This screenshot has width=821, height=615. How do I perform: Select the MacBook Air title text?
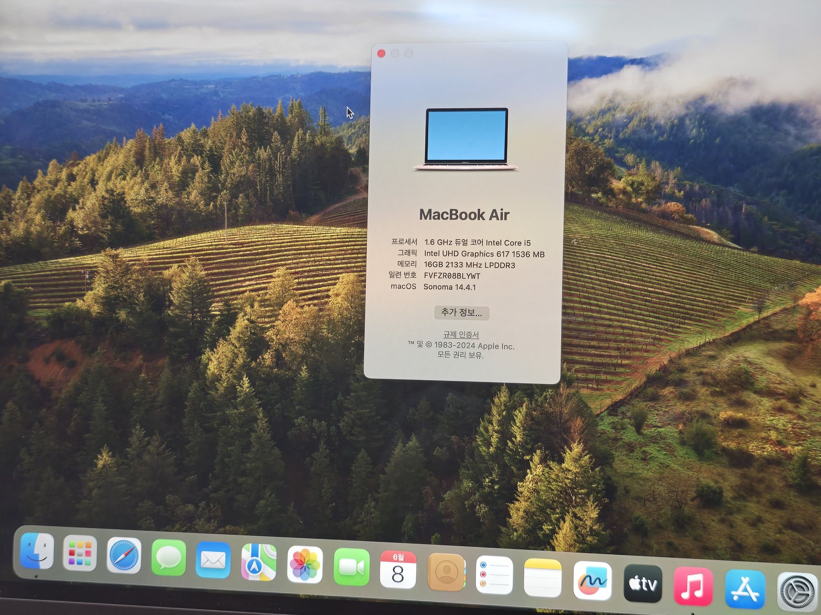tap(464, 214)
